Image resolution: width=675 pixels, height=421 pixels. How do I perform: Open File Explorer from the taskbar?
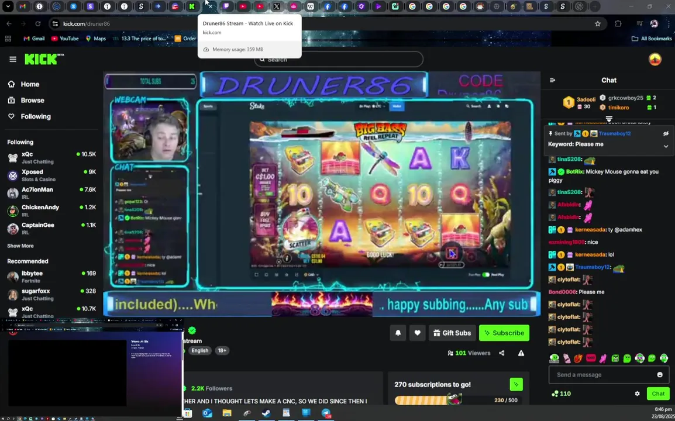(227, 413)
